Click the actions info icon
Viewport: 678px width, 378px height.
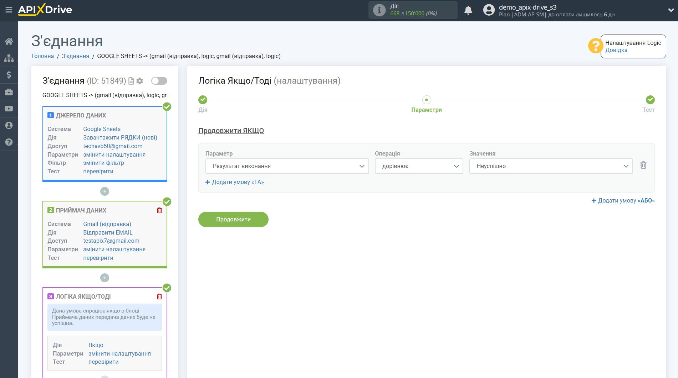(x=379, y=10)
